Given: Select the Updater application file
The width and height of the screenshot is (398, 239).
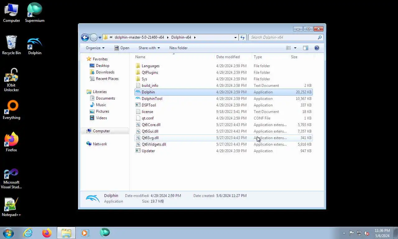Looking at the screenshot, I should 223,151.
